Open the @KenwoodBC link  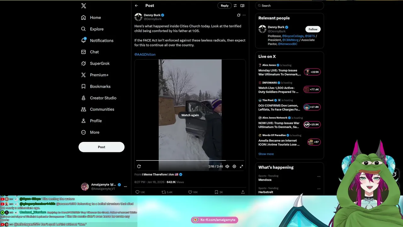pyautogui.click(x=287, y=44)
